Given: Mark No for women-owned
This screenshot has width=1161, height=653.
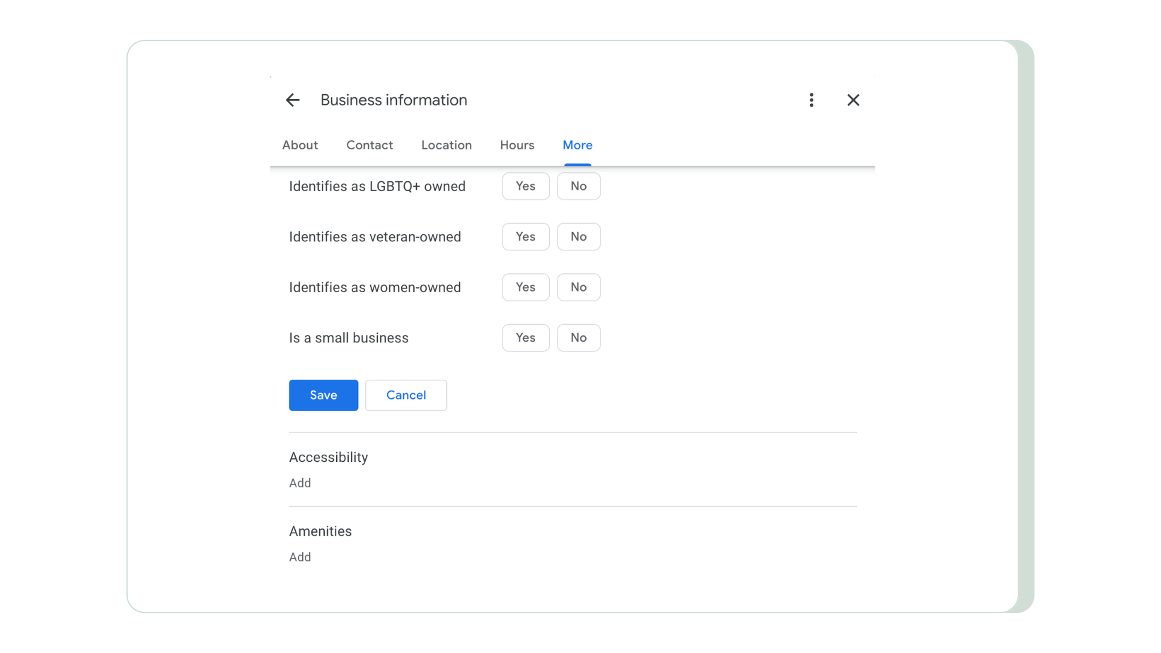Looking at the screenshot, I should tap(578, 287).
